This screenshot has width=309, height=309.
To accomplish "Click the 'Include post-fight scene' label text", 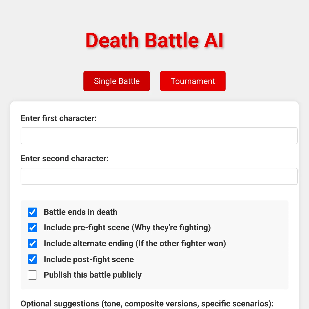I will pos(89,259).
